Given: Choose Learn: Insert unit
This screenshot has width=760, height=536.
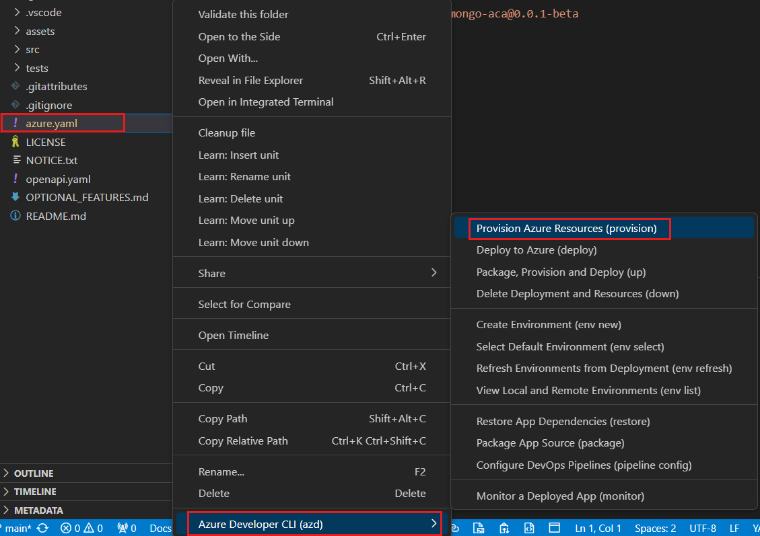Looking at the screenshot, I should [312, 155].
